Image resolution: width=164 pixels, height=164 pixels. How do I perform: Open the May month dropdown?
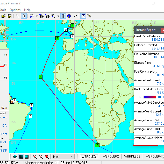63,157
